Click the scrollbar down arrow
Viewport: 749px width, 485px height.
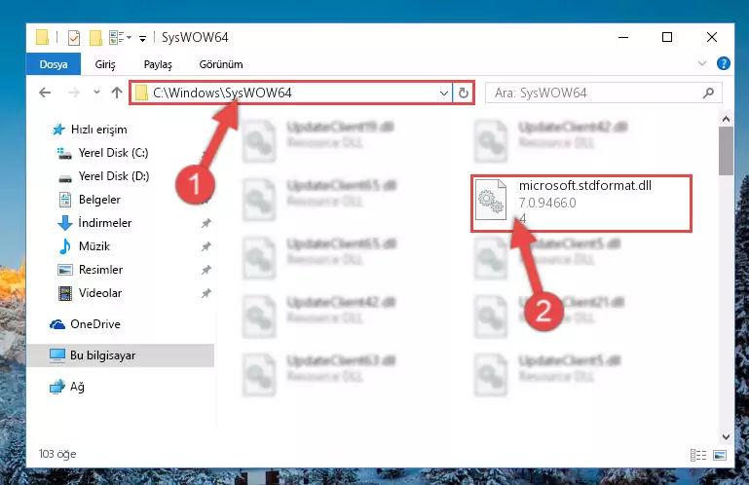tap(726, 436)
